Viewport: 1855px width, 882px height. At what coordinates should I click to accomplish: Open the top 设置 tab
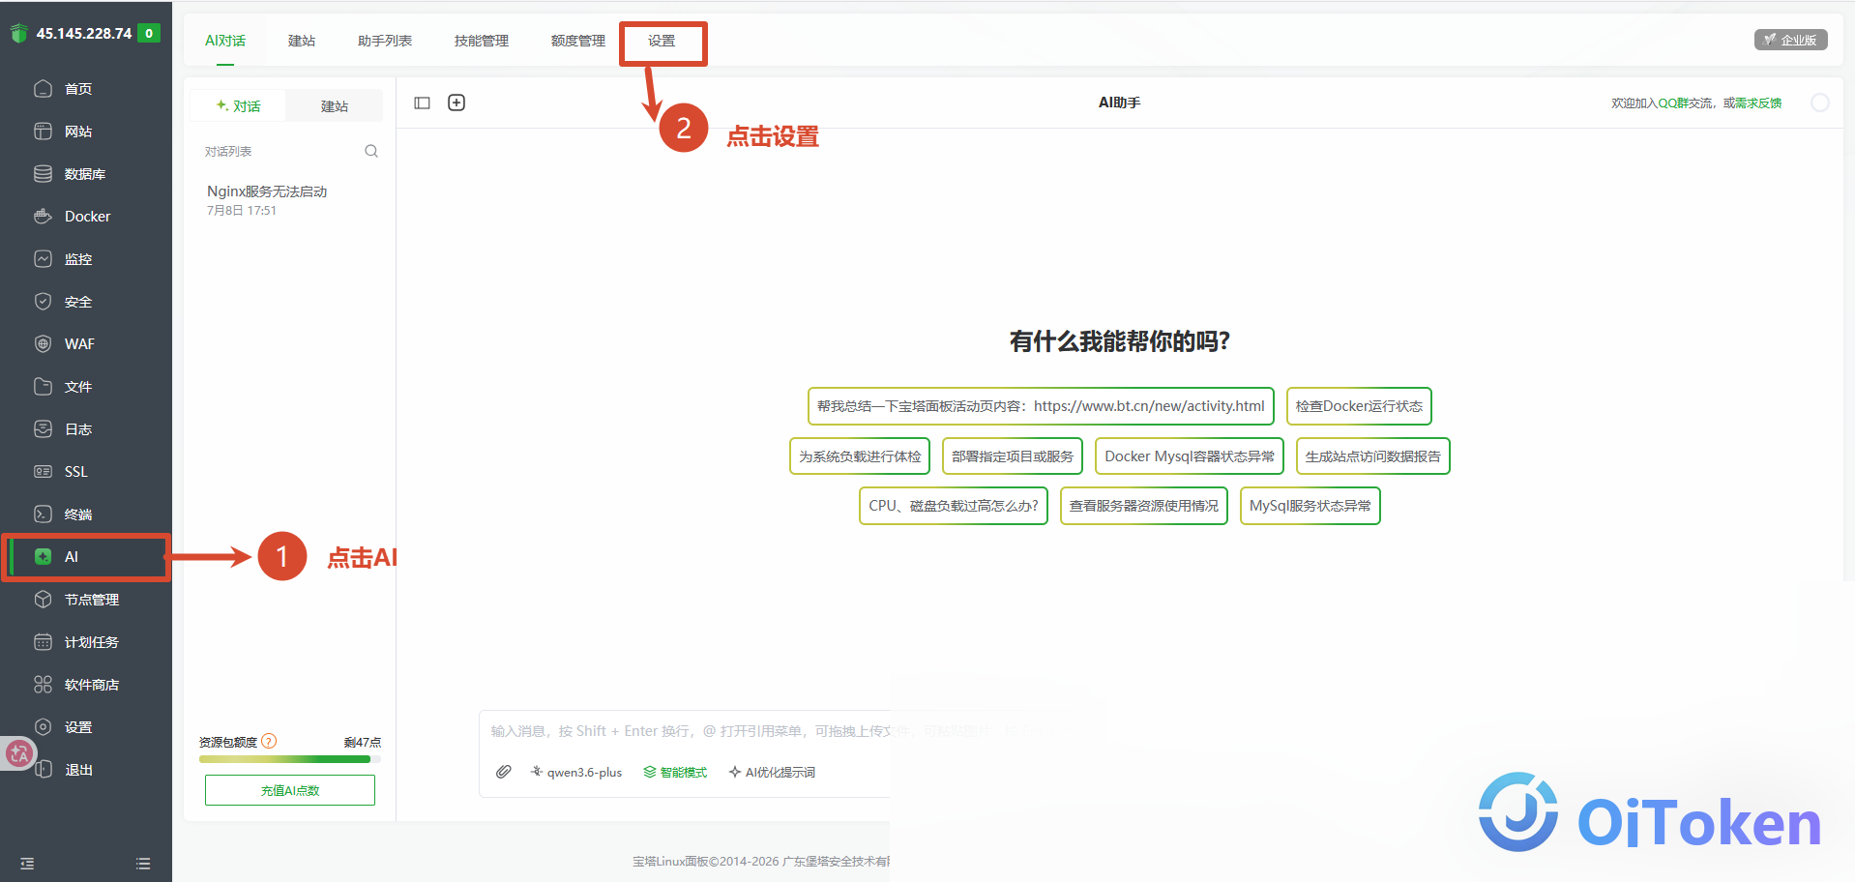[662, 41]
